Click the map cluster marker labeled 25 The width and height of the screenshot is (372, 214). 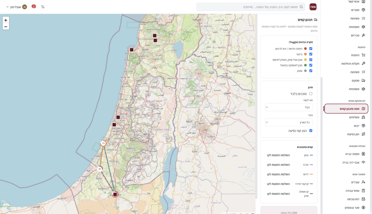(100, 169)
